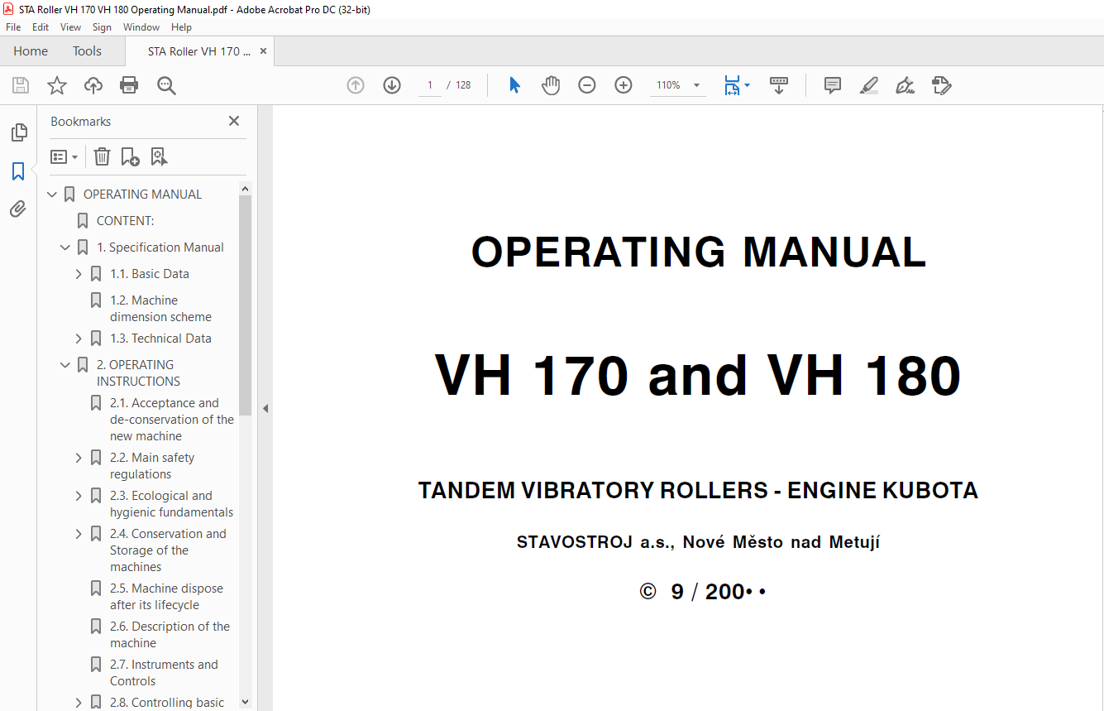Select the STA Roller VH 170 document tab
The width and height of the screenshot is (1104, 711).
(199, 51)
